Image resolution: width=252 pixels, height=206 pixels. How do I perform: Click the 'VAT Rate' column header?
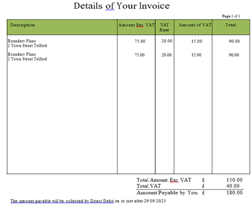point(164,27)
